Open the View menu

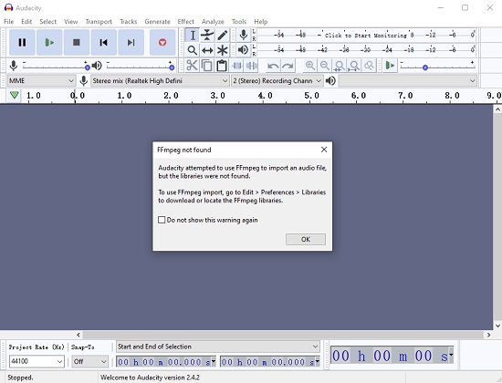coord(71,22)
